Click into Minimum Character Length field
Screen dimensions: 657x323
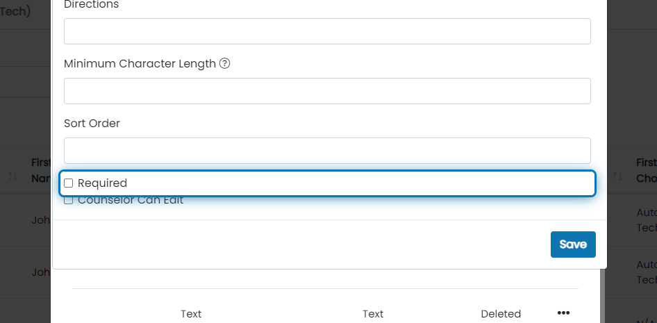click(327, 91)
